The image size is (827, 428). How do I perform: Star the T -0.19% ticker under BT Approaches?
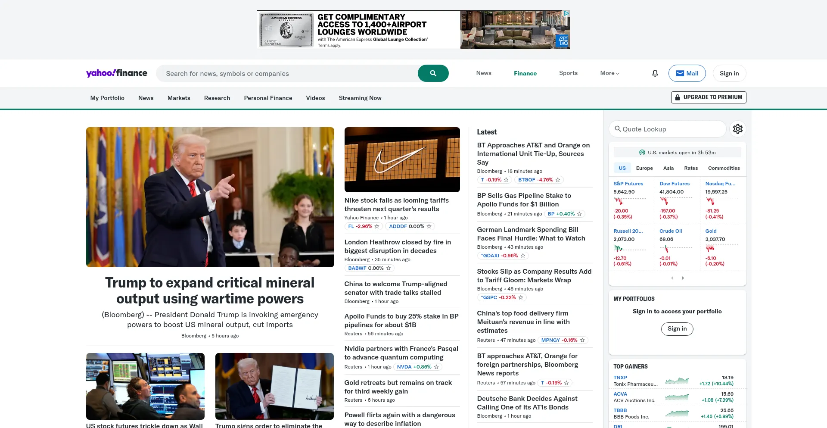506,180
